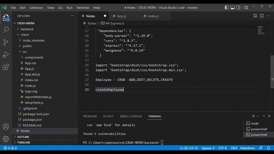Open the Help menu

[x=96, y=8]
